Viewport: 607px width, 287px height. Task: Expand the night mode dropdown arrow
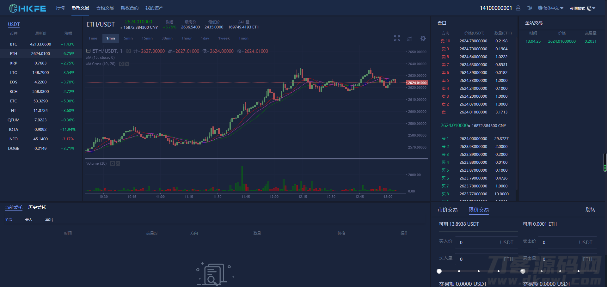point(594,8)
